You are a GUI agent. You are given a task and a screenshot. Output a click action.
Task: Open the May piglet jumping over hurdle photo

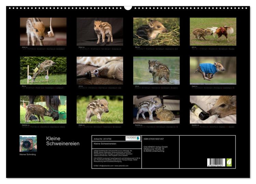pos(43,71)
